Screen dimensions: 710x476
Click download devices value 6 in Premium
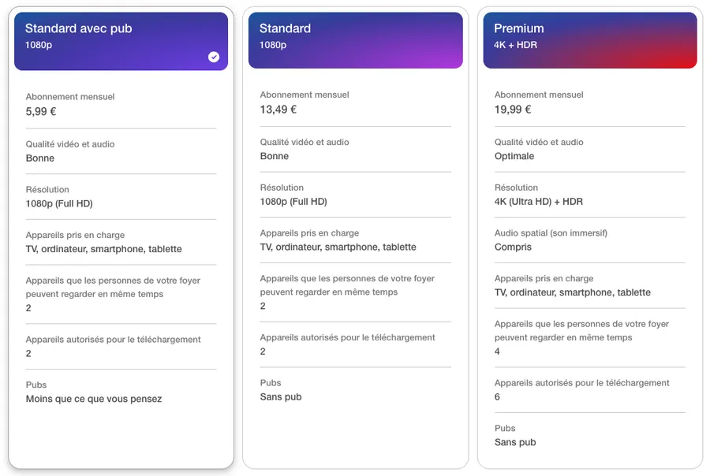click(x=497, y=397)
